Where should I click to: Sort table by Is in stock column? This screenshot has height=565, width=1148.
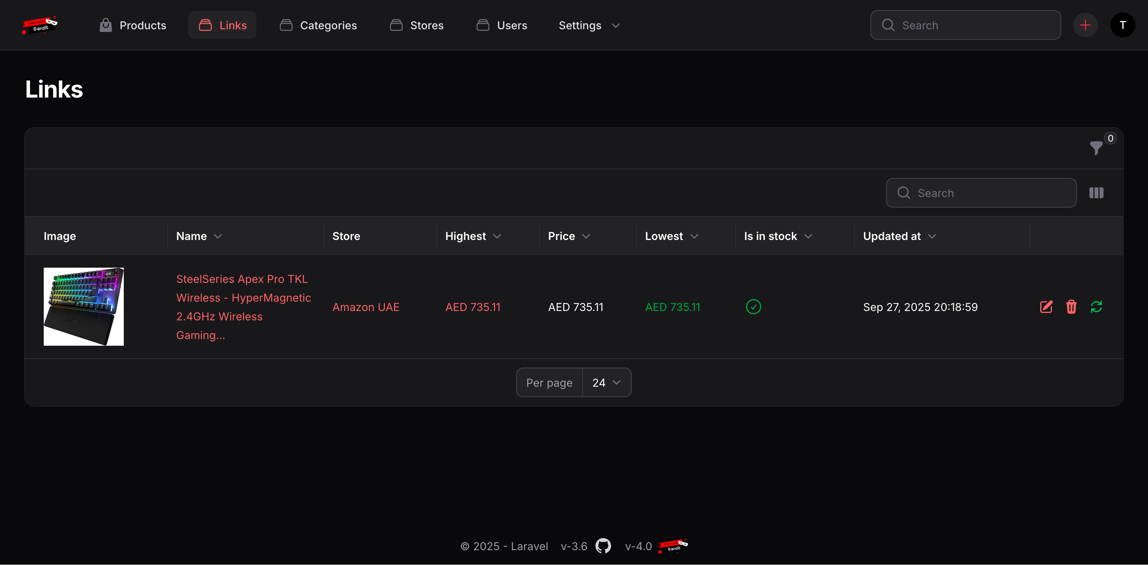pos(778,236)
